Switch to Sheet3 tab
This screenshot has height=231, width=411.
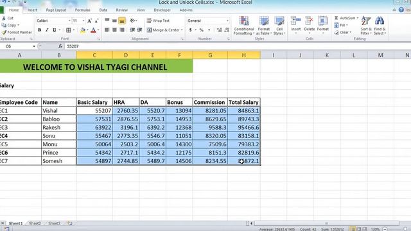[54, 223]
